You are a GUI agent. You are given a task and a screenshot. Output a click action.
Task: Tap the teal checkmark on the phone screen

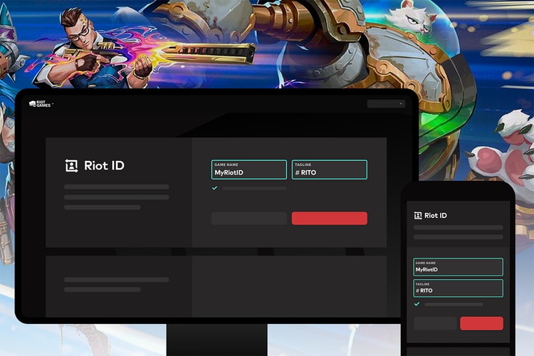417,304
